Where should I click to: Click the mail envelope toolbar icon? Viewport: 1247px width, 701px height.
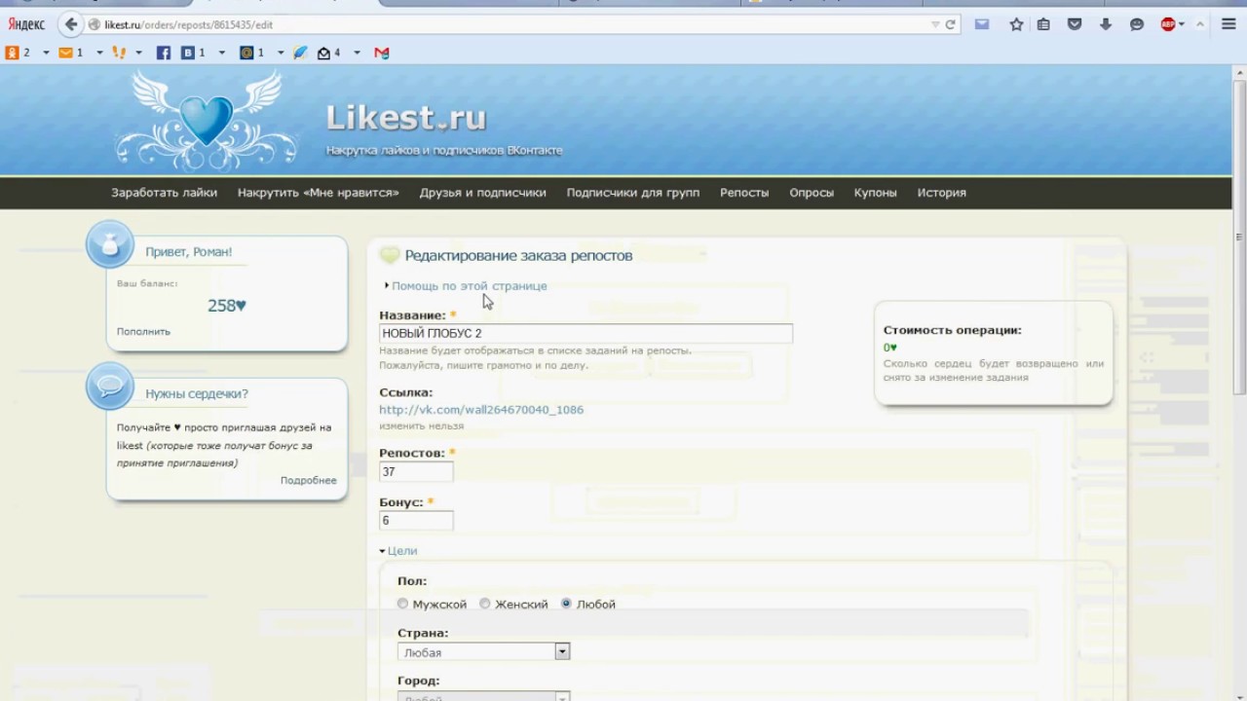[x=982, y=24]
